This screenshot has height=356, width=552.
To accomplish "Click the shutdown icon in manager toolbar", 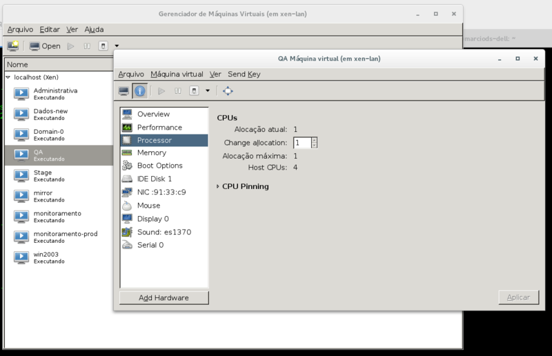I will [103, 46].
